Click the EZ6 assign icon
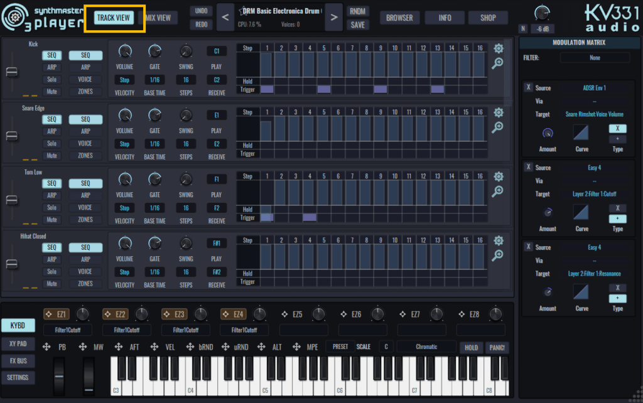Image resolution: width=643 pixels, height=403 pixels. tap(343, 314)
